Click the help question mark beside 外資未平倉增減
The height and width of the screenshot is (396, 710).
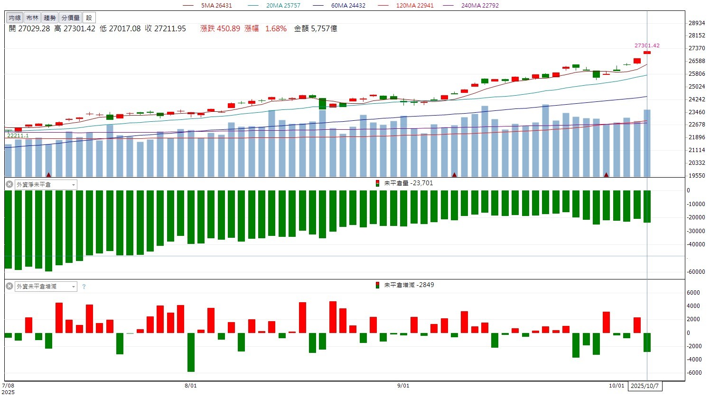point(84,287)
